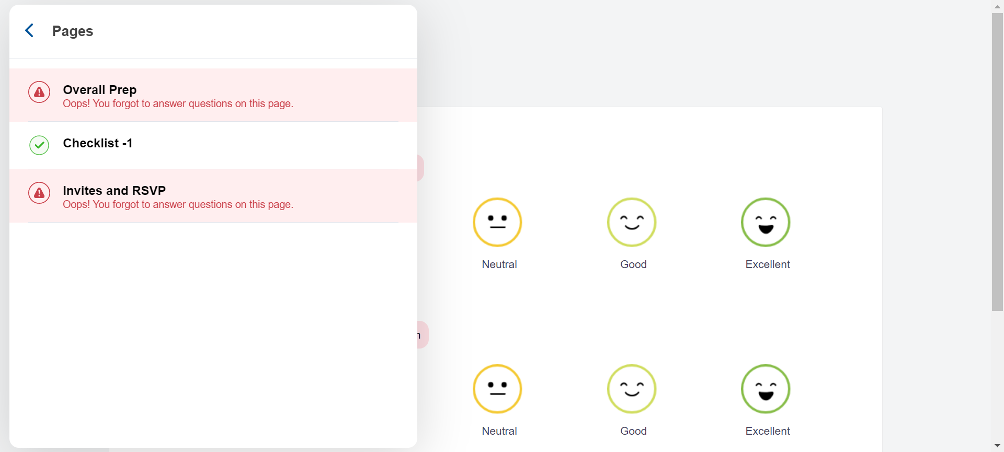Click the warning icon beside Invites and RSVP

pyautogui.click(x=39, y=193)
